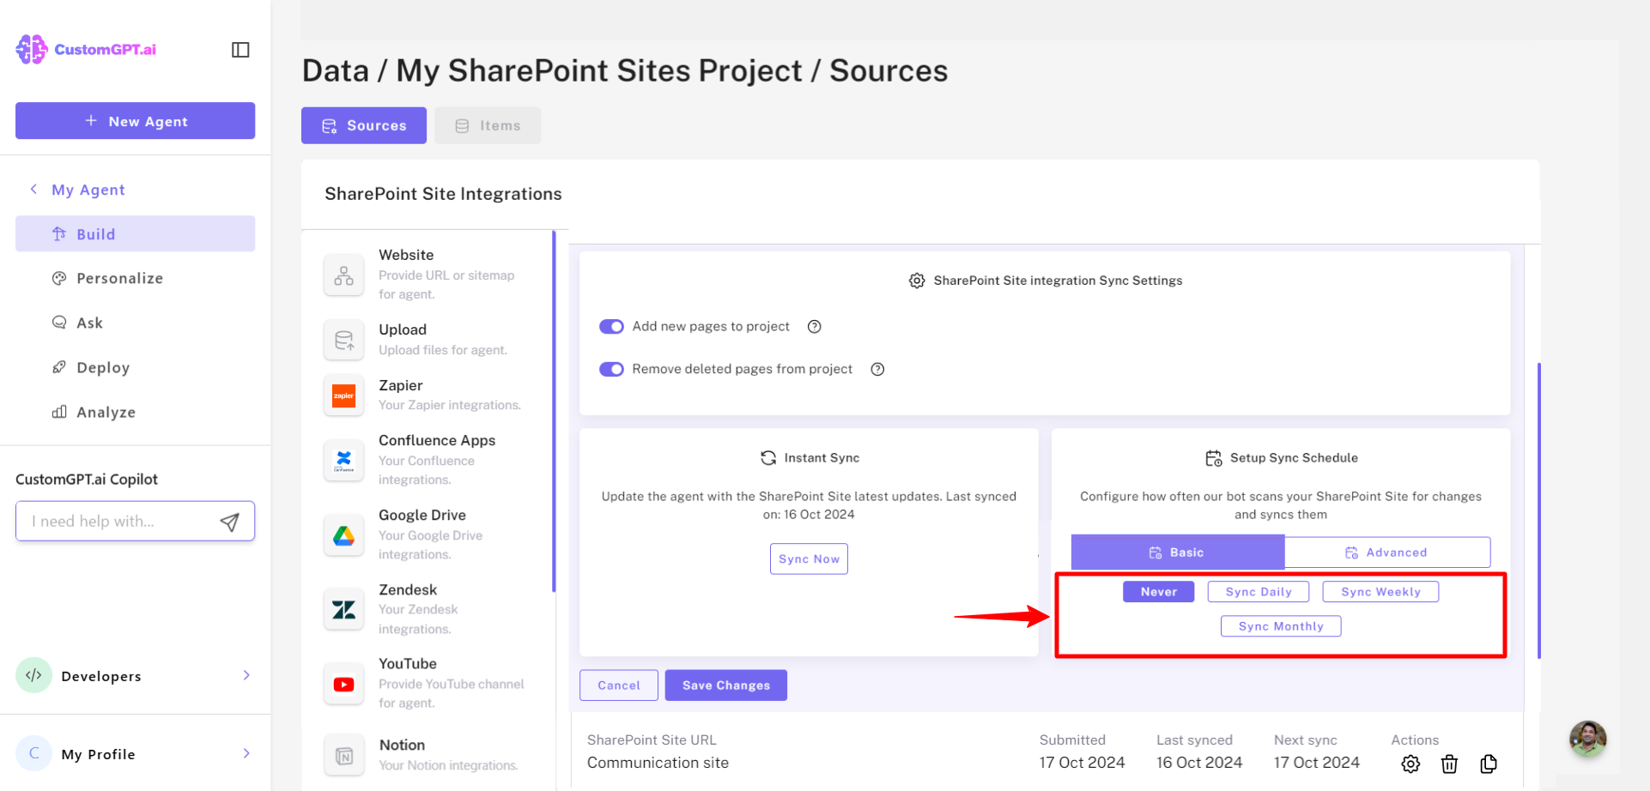Switch to the Basic schedule tab
This screenshot has width=1650, height=791.
tap(1178, 552)
